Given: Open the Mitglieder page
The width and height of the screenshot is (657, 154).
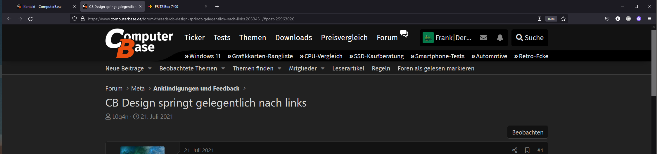Looking at the screenshot, I should [x=303, y=68].
